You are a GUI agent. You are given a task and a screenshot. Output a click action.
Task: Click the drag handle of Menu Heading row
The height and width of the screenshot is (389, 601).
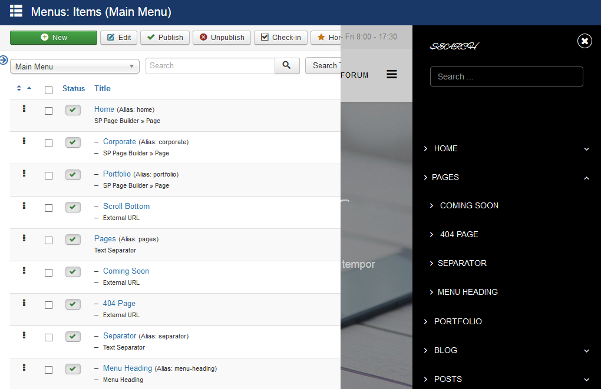click(x=24, y=367)
